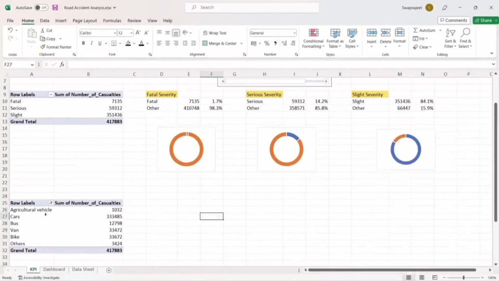Toggle Wrap Text

(x=215, y=33)
